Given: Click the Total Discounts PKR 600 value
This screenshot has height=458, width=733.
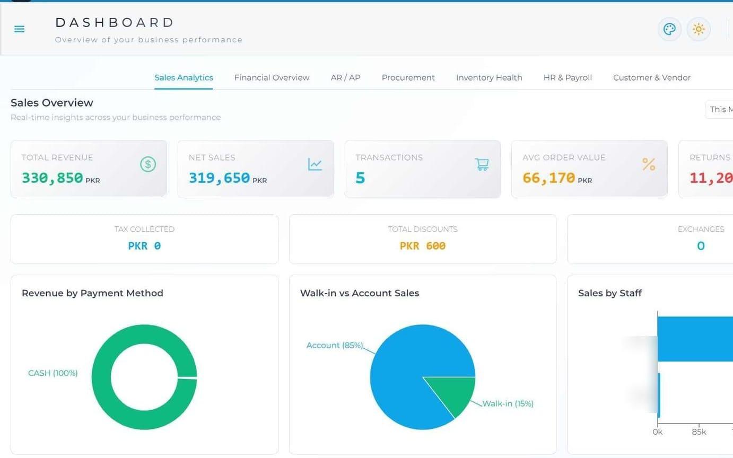Looking at the screenshot, I should point(423,246).
